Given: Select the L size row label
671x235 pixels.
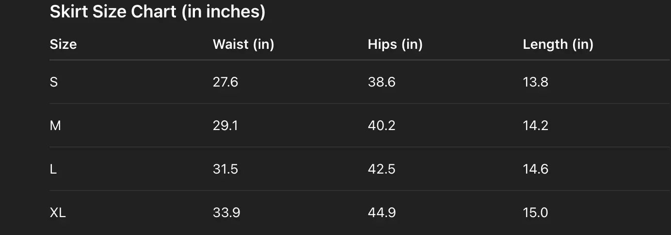Looking at the screenshot, I should pyautogui.click(x=53, y=169).
